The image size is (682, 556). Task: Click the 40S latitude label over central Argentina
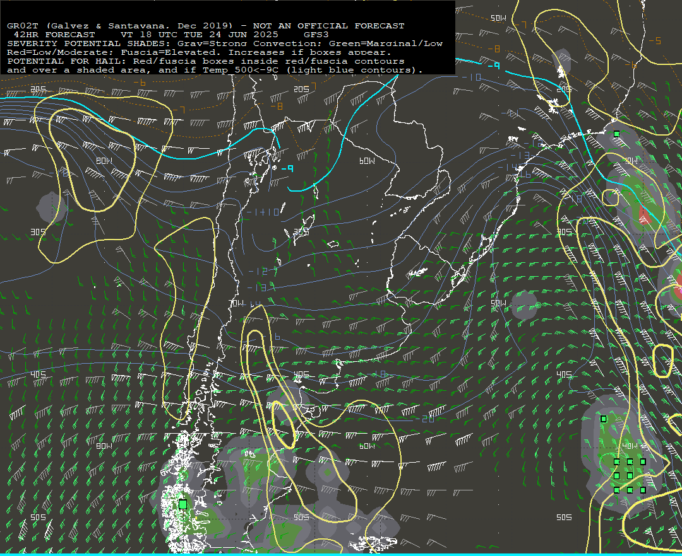click(x=301, y=374)
